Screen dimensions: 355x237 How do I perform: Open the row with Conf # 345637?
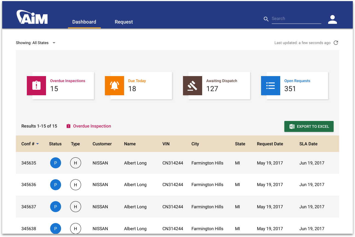[x=29, y=207]
